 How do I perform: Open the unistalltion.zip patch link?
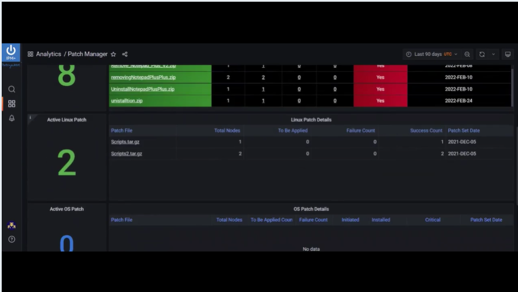point(127,100)
